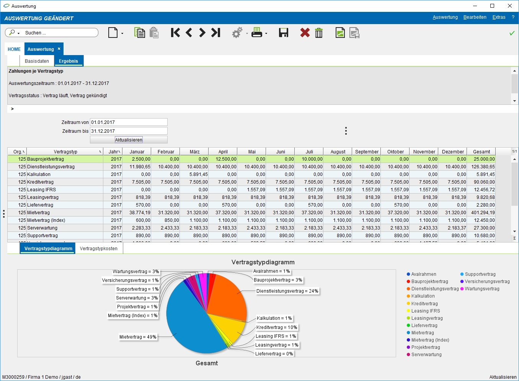This screenshot has height=381, width=519.
Task: Expand the search options dropdown
Action: click(x=18, y=34)
